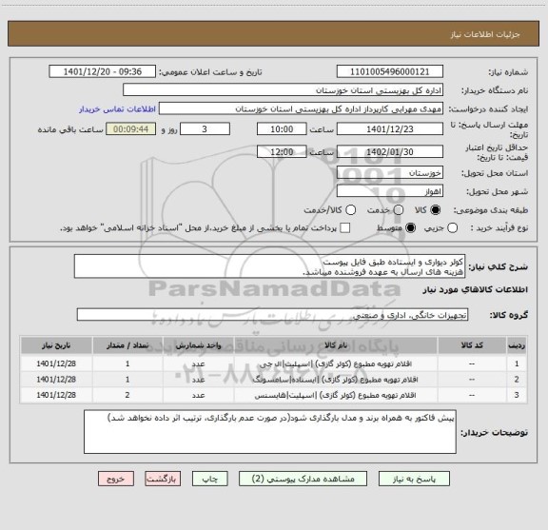The image size is (548, 530).
Task: Select the سامسونگ standing air conditioner row
Action: coord(274,380)
